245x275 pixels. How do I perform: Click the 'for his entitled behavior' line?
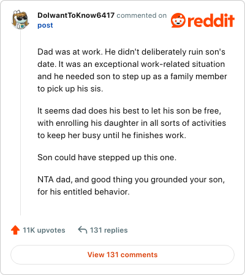coord(83,192)
